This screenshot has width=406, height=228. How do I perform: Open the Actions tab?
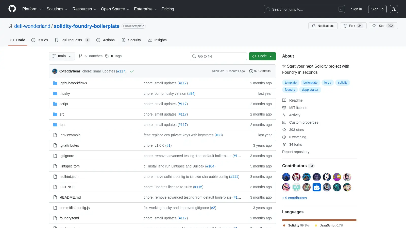[x=106, y=40]
